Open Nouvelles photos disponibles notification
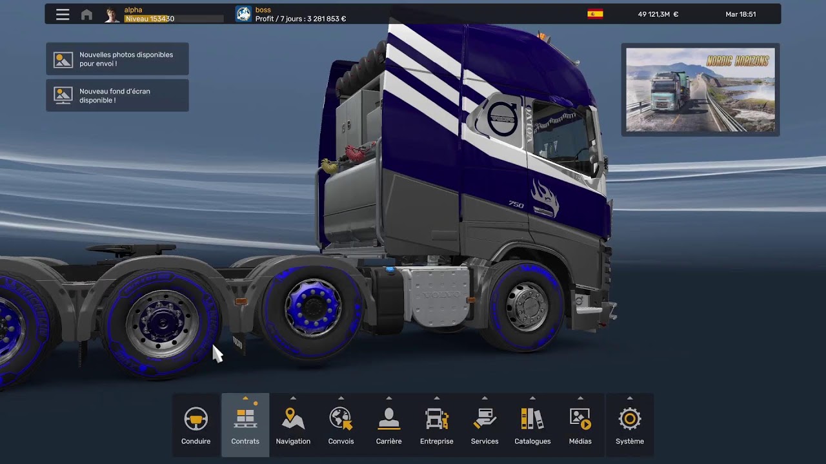Image resolution: width=826 pixels, height=464 pixels. 117,59
